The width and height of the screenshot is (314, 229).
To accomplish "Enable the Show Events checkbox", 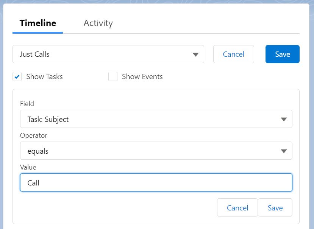I will click(113, 77).
